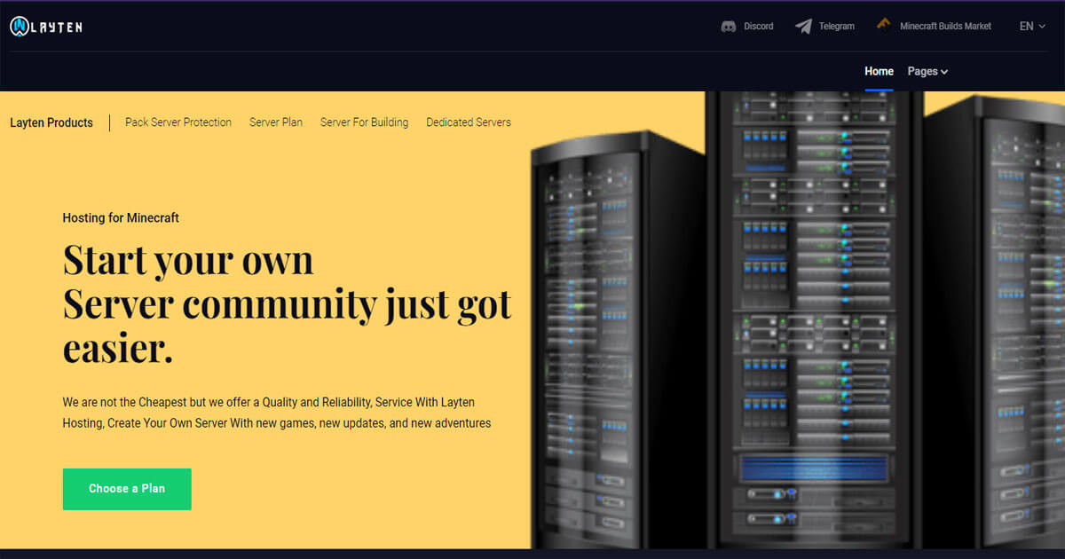Click the Minecraft Builds Market icon

tap(884, 25)
